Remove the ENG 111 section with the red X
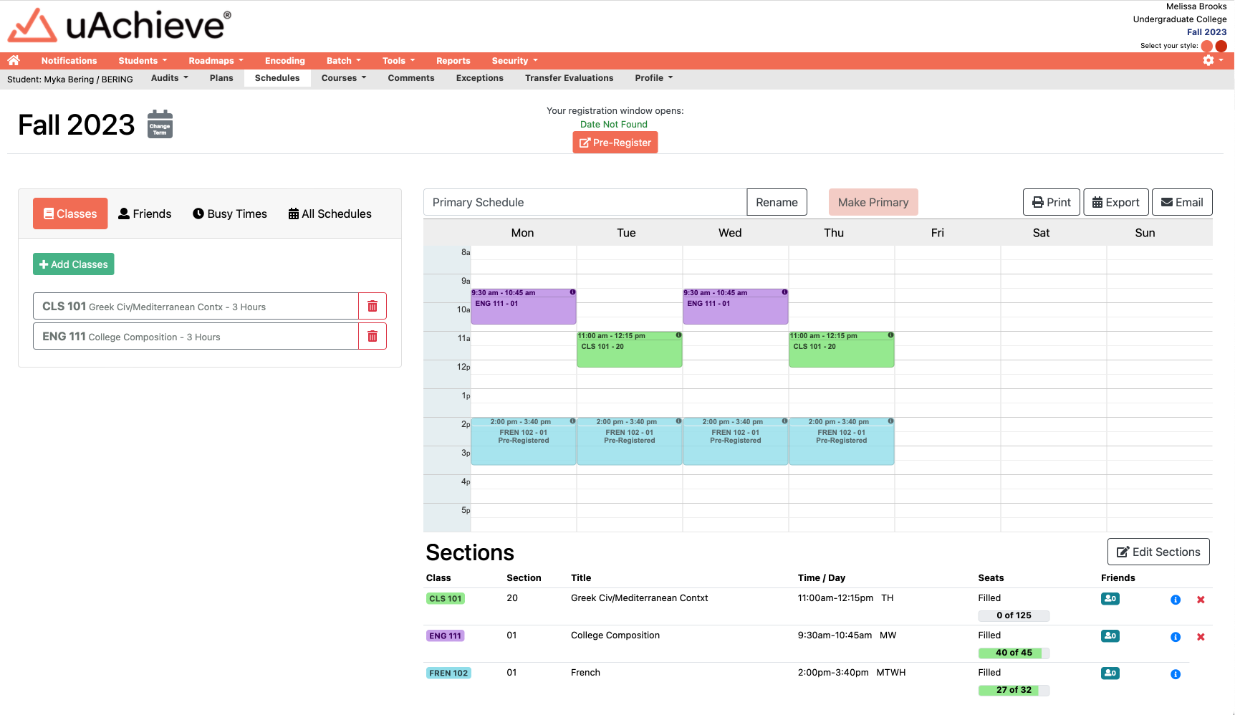1235x715 pixels. click(x=1201, y=636)
